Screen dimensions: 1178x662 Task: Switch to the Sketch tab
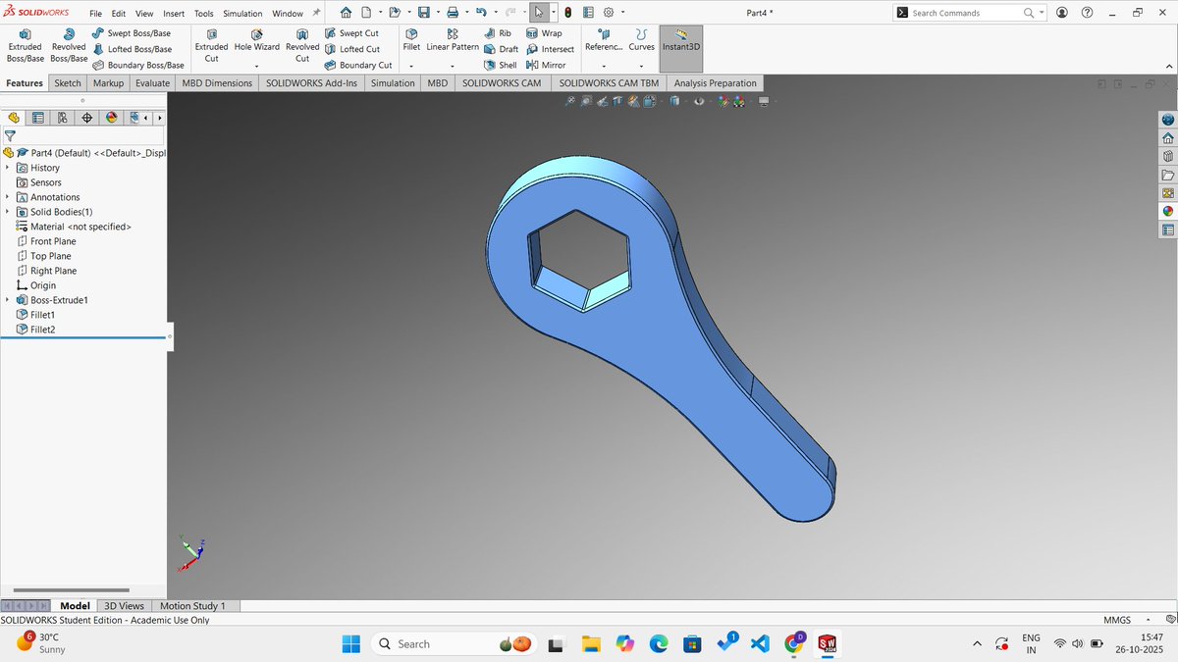tap(68, 83)
